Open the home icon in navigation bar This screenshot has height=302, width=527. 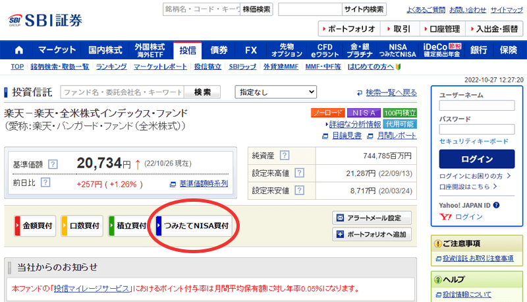pos(19,50)
